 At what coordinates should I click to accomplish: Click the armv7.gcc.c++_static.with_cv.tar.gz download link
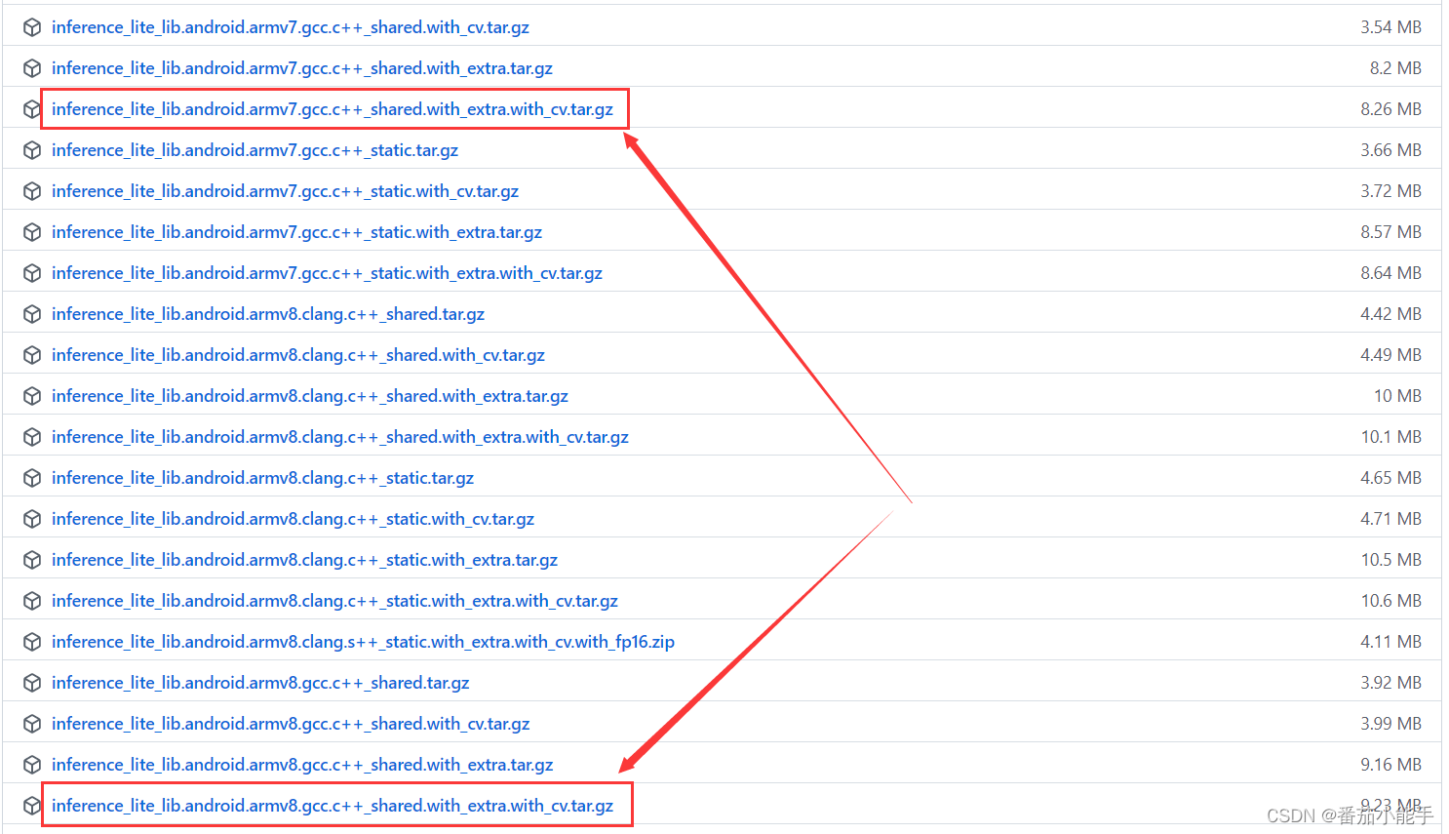tap(286, 190)
